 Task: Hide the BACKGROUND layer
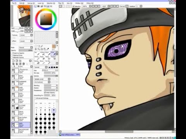click(x=13, y=130)
